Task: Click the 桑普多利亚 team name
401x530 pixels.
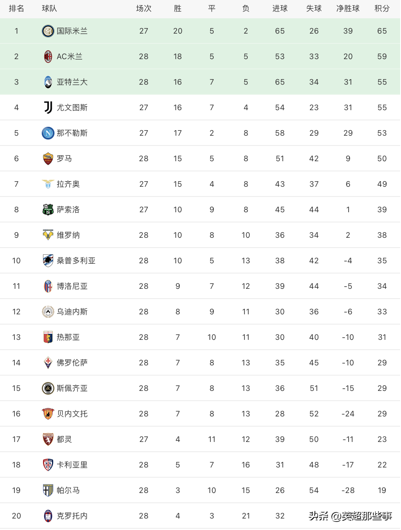Action: [x=76, y=261]
